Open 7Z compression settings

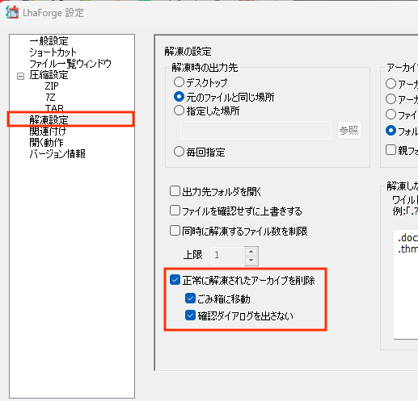[x=50, y=97]
